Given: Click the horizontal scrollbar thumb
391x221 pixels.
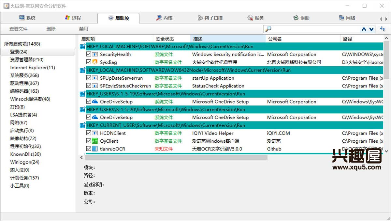Looking at the screenshot, I should coord(176,158).
